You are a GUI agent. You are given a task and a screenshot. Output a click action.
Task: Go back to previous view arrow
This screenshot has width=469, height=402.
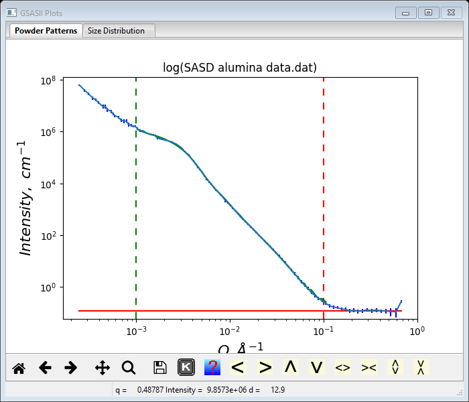(x=45, y=368)
